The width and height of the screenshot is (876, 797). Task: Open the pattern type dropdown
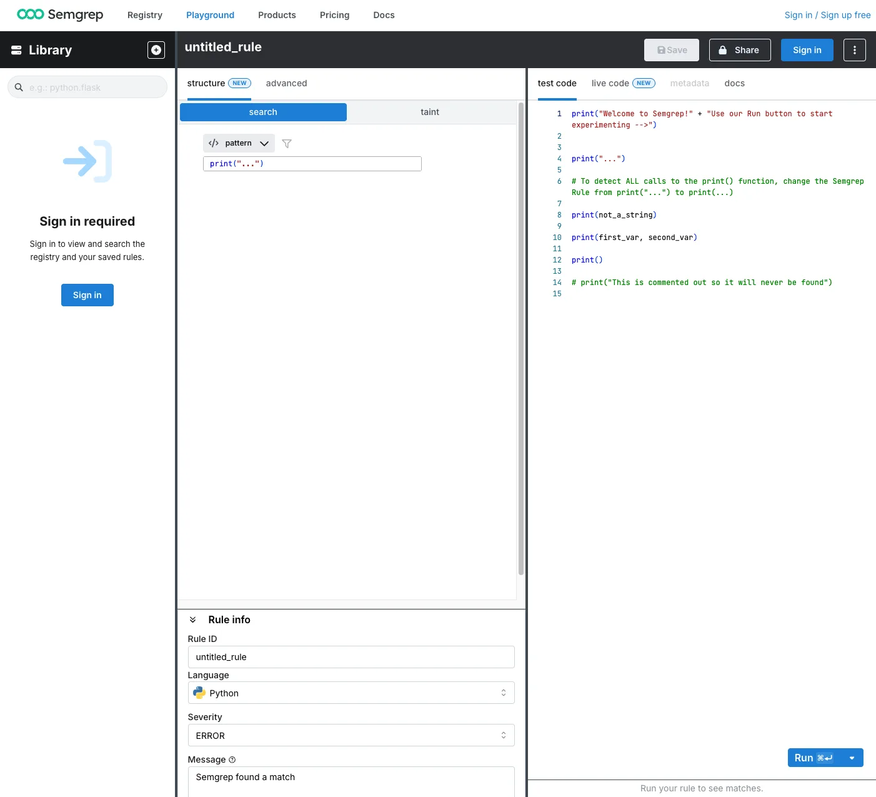click(x=239, y=143)
